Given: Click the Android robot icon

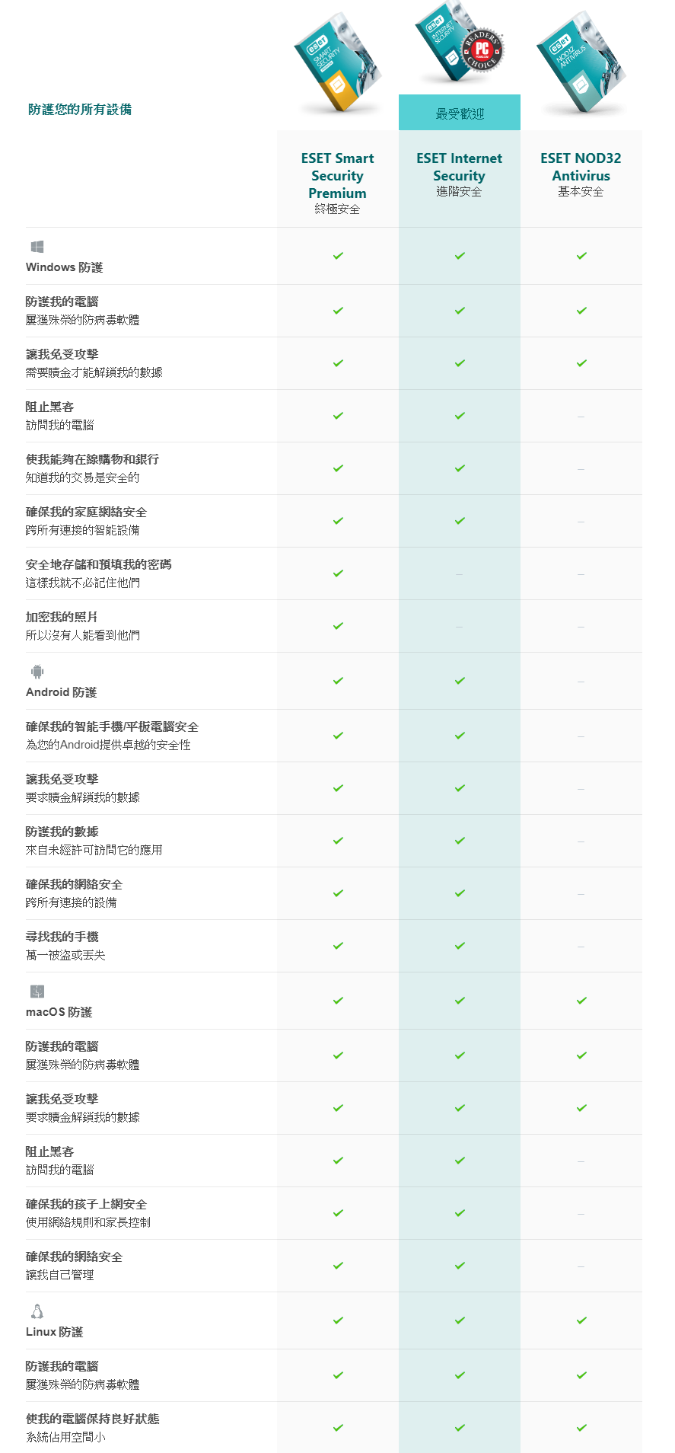Looking at the screenshot, I should click(37, 672).
